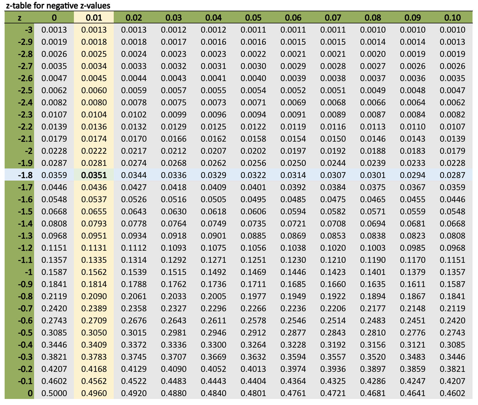Select 0.0228 in row -2
This screenshot has height=405, width=478.
pyautogui.click(x=54, y=151)
